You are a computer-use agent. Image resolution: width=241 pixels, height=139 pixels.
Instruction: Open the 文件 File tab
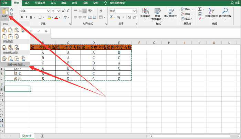pyautogui.click(x=5, y=3)
